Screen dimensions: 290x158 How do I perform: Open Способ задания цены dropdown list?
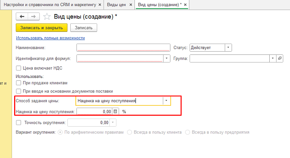pos(166,101)
